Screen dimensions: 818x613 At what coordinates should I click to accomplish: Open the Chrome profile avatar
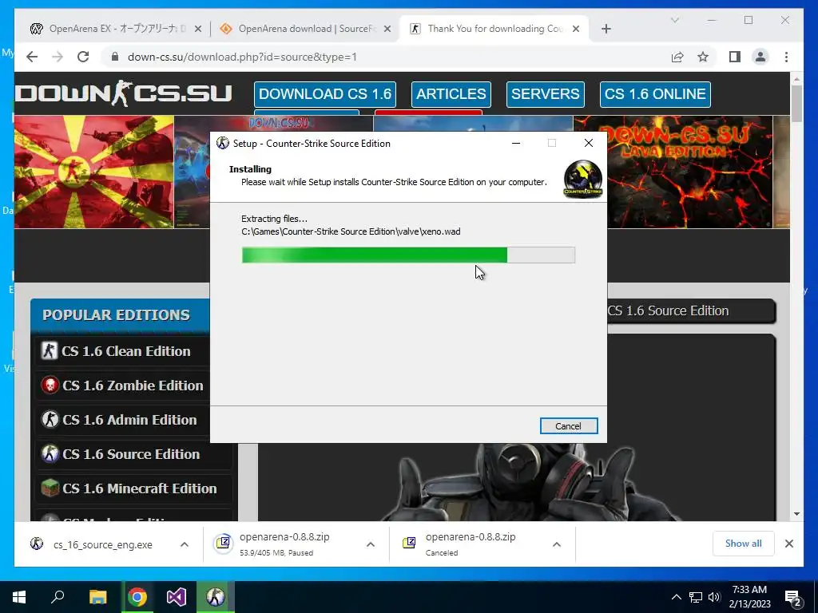tap(760, 57)
